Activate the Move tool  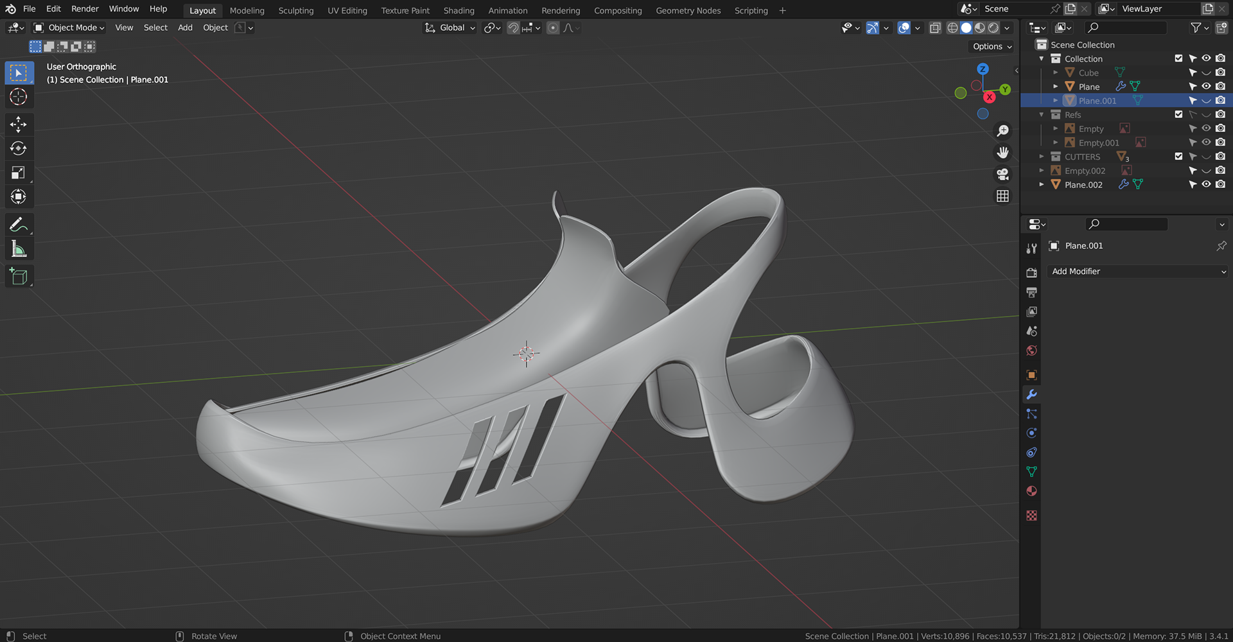pyautogui.click(x=19, y=124)
